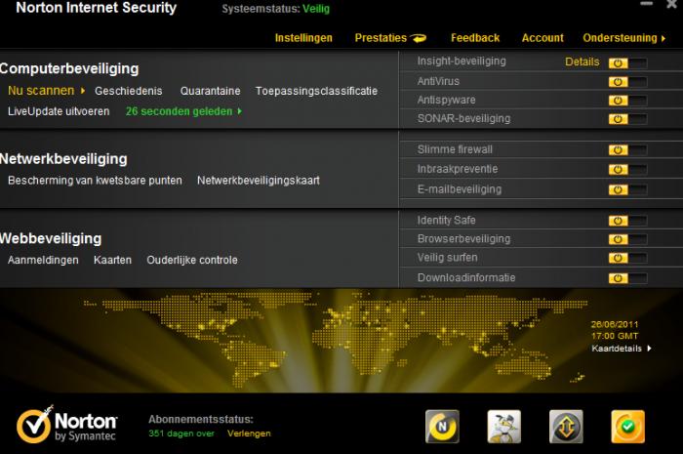Viewport: 683px width, 454px height.
Task: Open Geschiedenis
Action: point(129,91)
